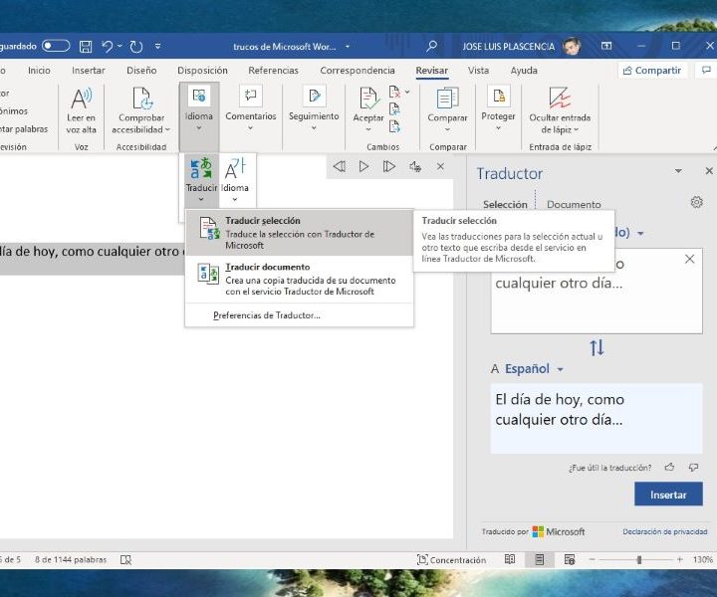717x597 pixels.
Task: Click the Next change icon in Cambios
Action: [394, 126]
